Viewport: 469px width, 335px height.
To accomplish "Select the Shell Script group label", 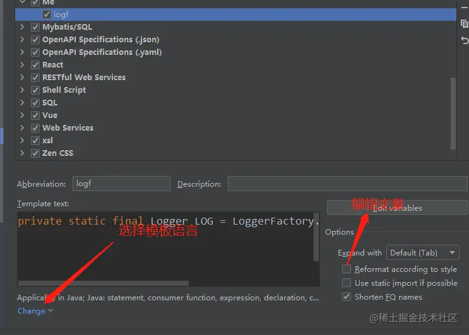I will (x=64, y=90).
